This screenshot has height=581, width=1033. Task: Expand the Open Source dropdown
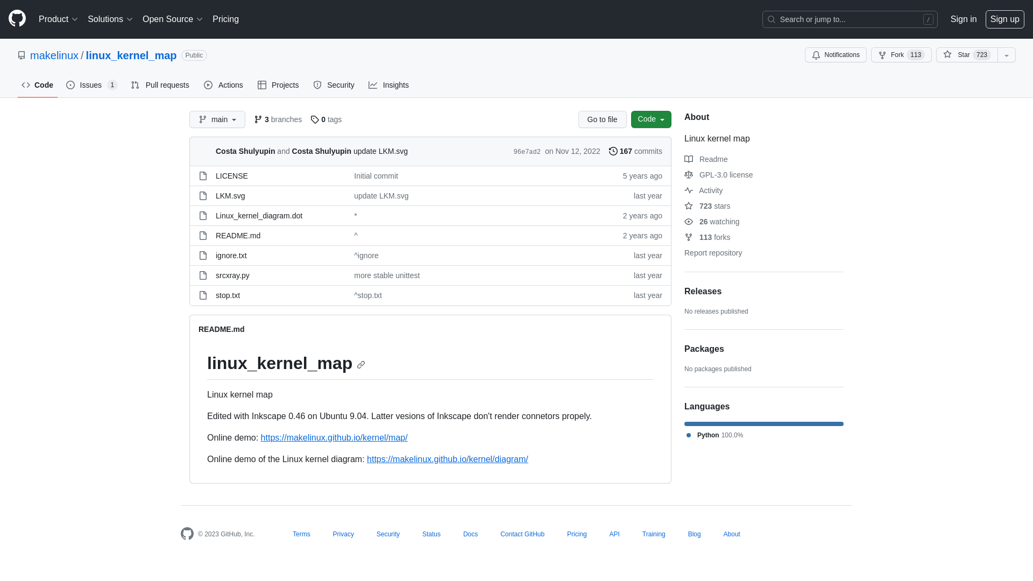[172, 19]
